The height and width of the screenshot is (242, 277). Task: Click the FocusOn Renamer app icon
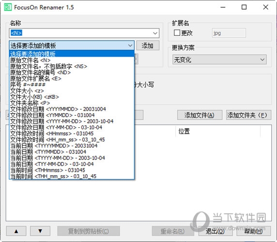tap(8, 7)
